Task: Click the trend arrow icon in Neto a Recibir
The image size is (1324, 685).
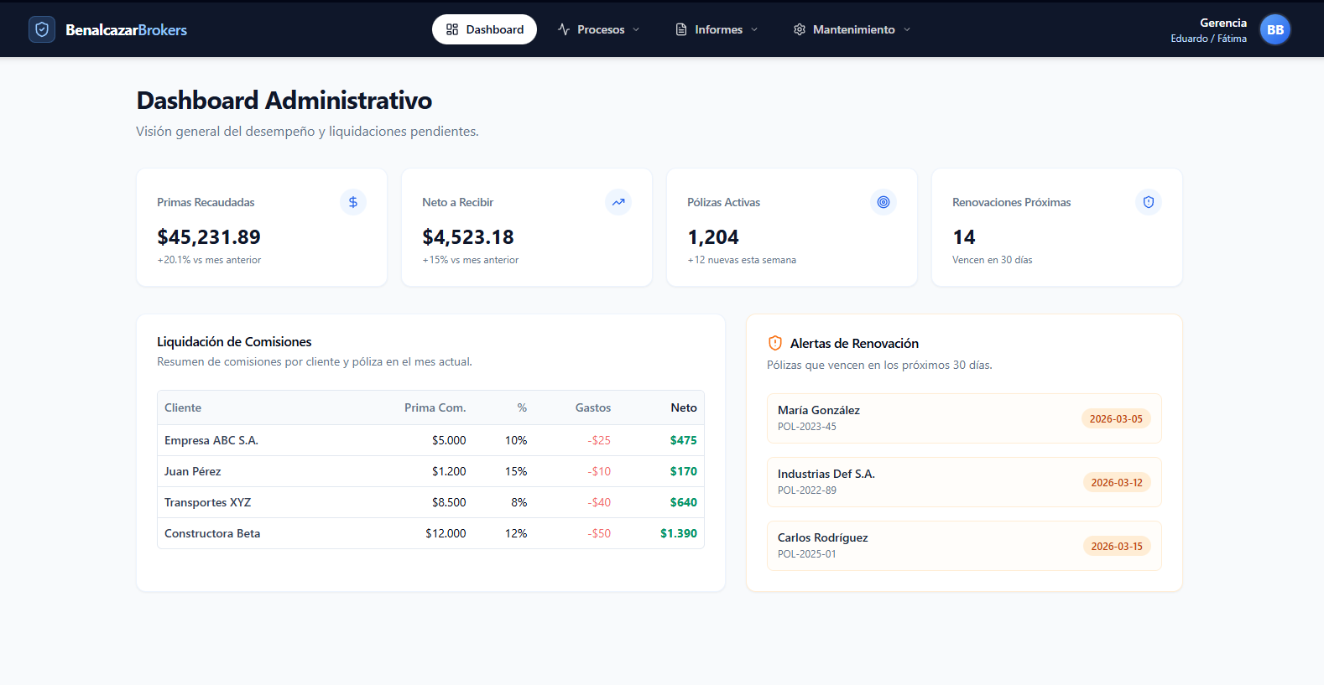Action: coord(618,202)
